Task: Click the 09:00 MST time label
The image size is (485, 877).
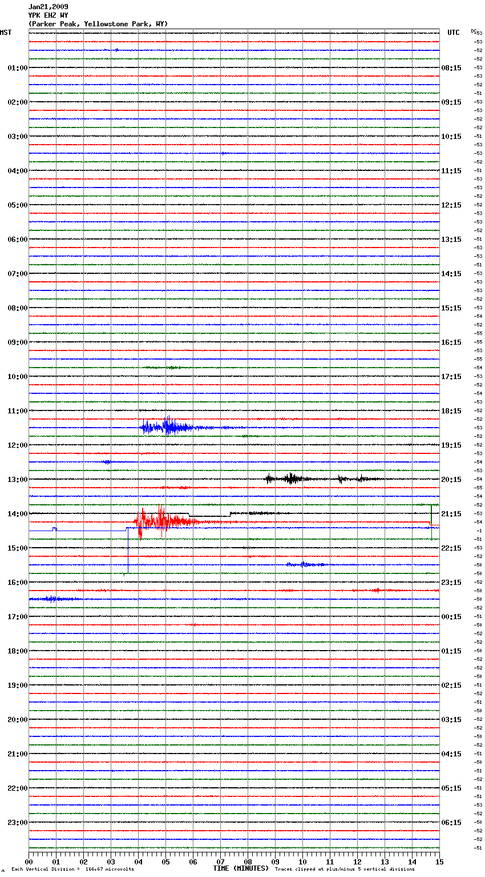Action: coord(18,342)
